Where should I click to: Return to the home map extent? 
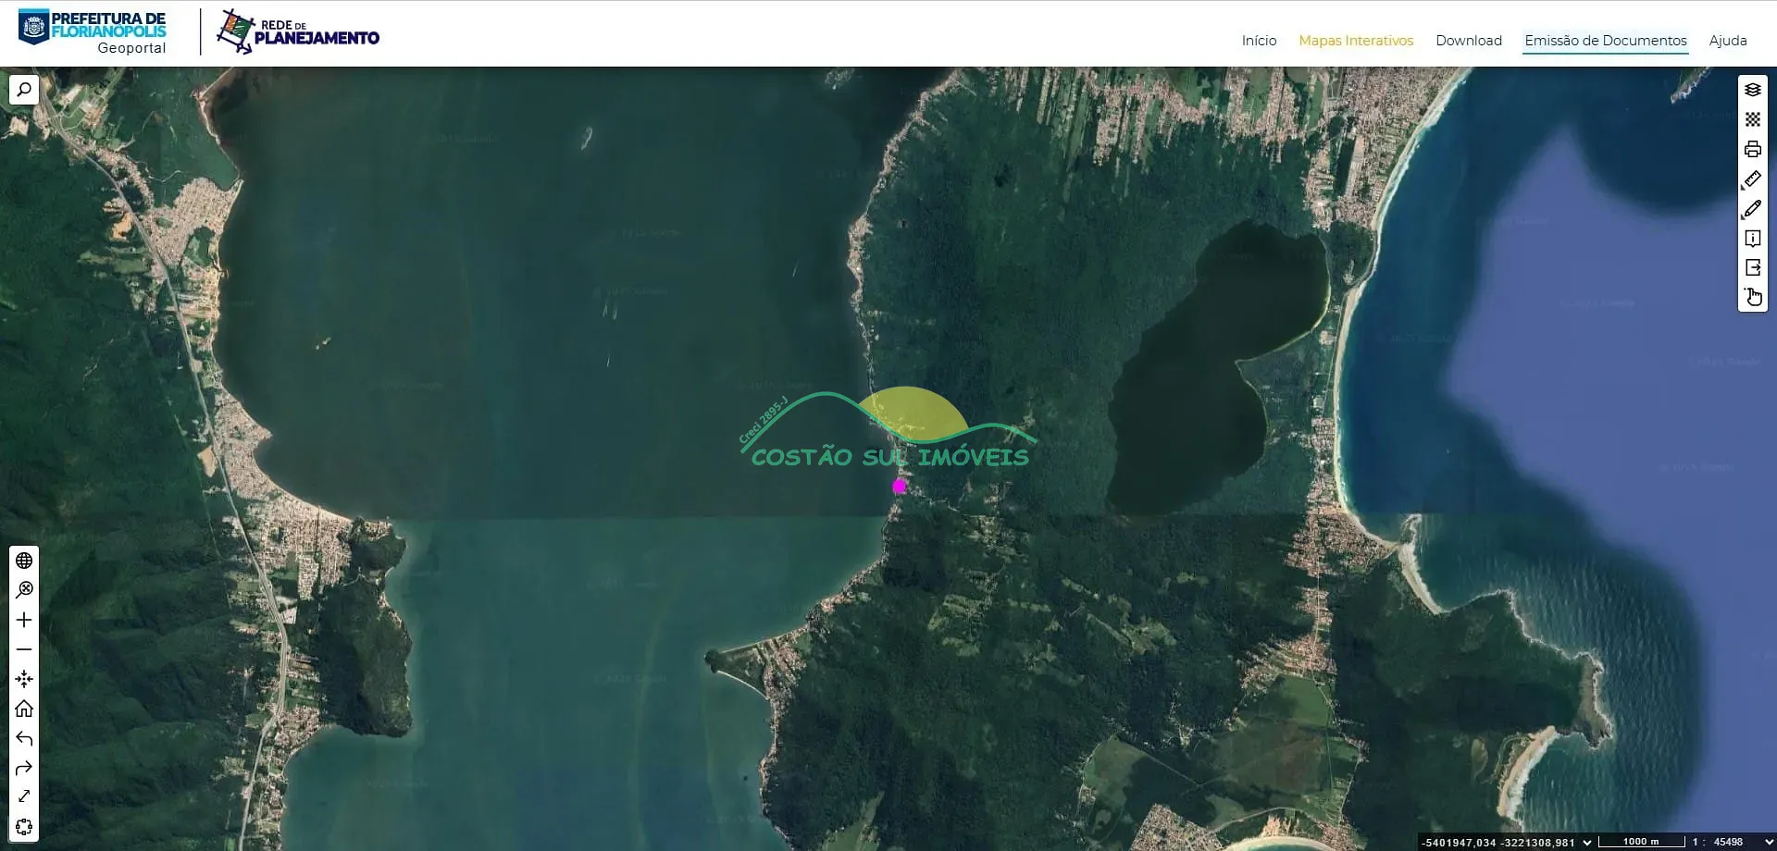point(24,709)
